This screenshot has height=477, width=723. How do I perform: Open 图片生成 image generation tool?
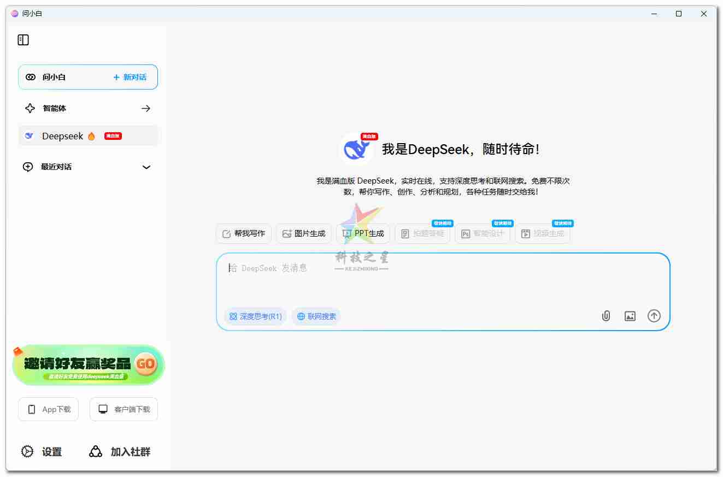pos(303,233)
